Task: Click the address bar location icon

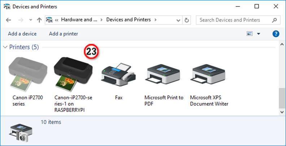Action: click(x=49, y=20)
